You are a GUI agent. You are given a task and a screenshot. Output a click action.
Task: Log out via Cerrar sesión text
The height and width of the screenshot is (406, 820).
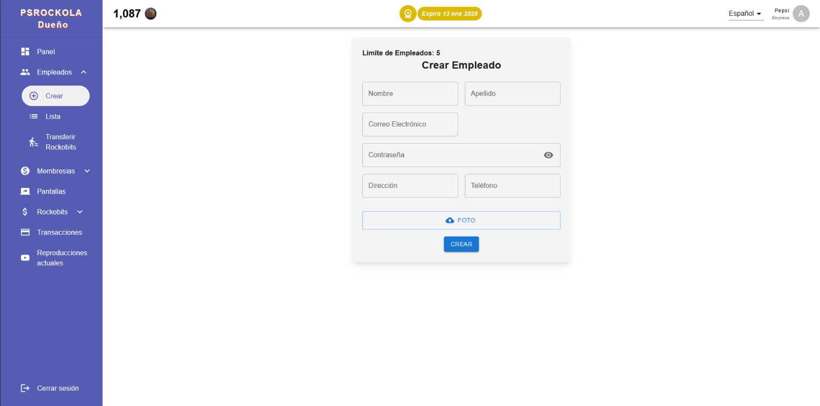[58, 388]
